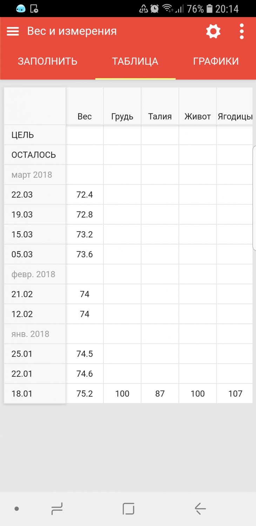Tap the Талия value 87 cell
256x526 pixels.
160,394
